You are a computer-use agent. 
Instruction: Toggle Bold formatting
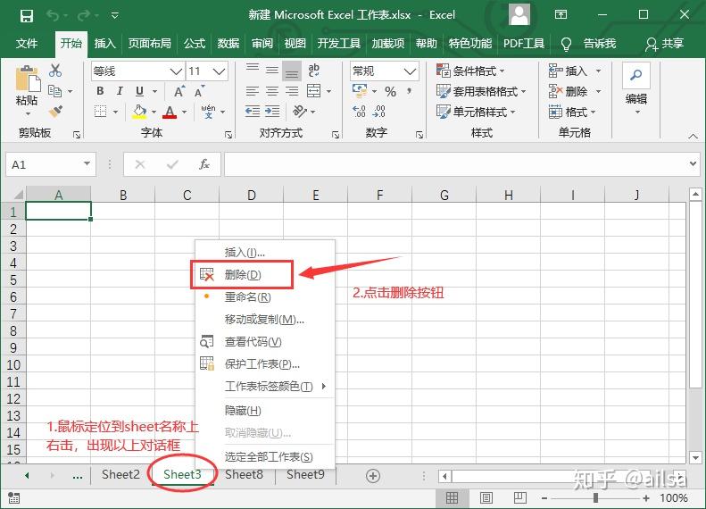[100, 91]
